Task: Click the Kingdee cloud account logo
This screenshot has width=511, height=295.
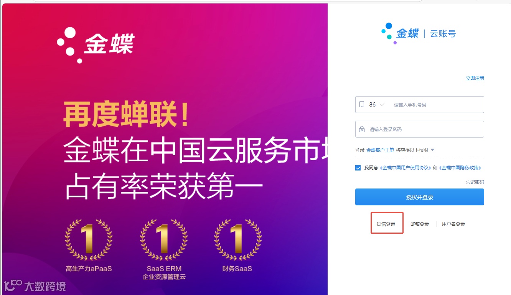Action: 418,33
